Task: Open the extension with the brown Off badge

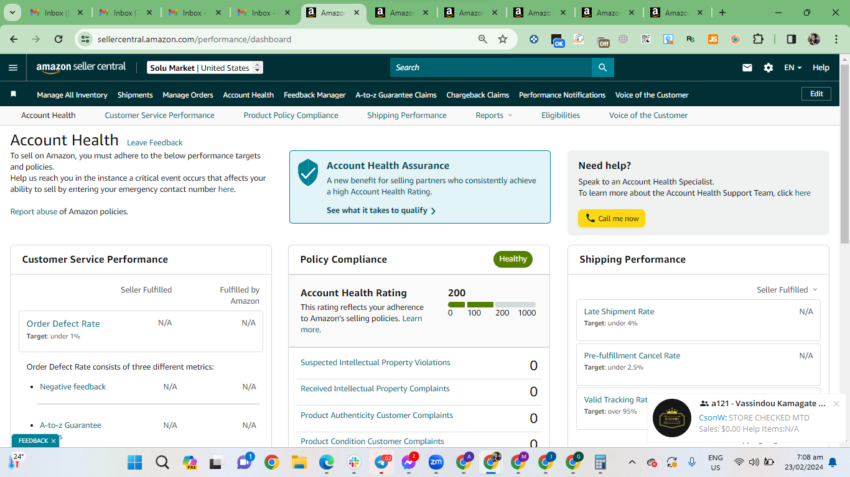Action: [602, 40]
